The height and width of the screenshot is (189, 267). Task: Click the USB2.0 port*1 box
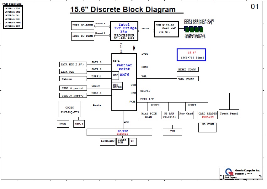pyautogui.click(x=73, y=88)
